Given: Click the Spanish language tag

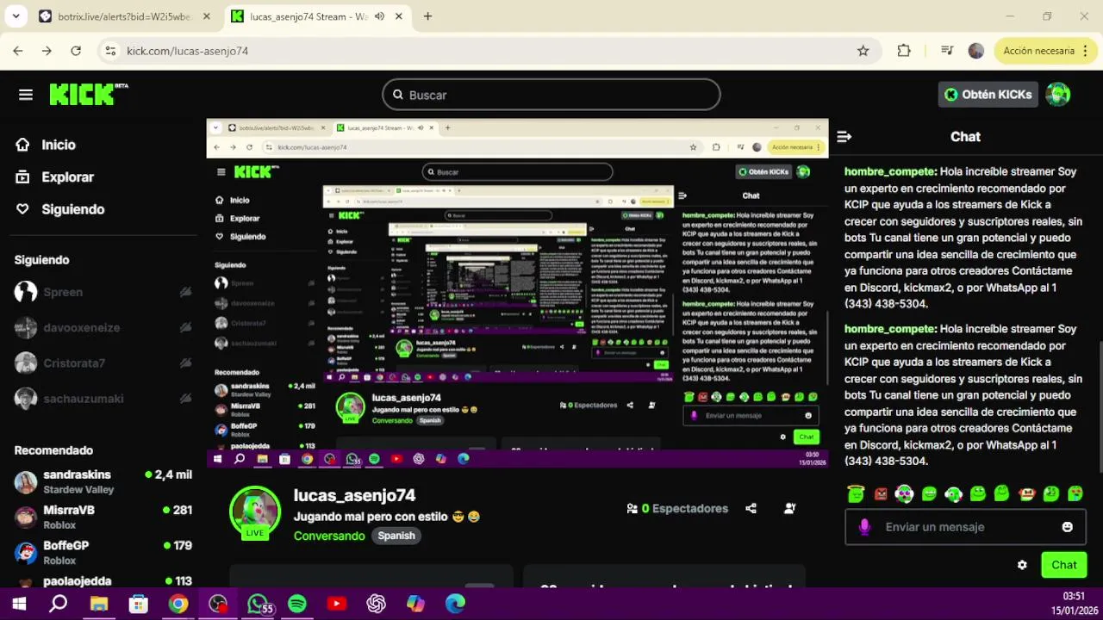Looking at the screenshot, I should pyautogui.click(x=396, y=536).
